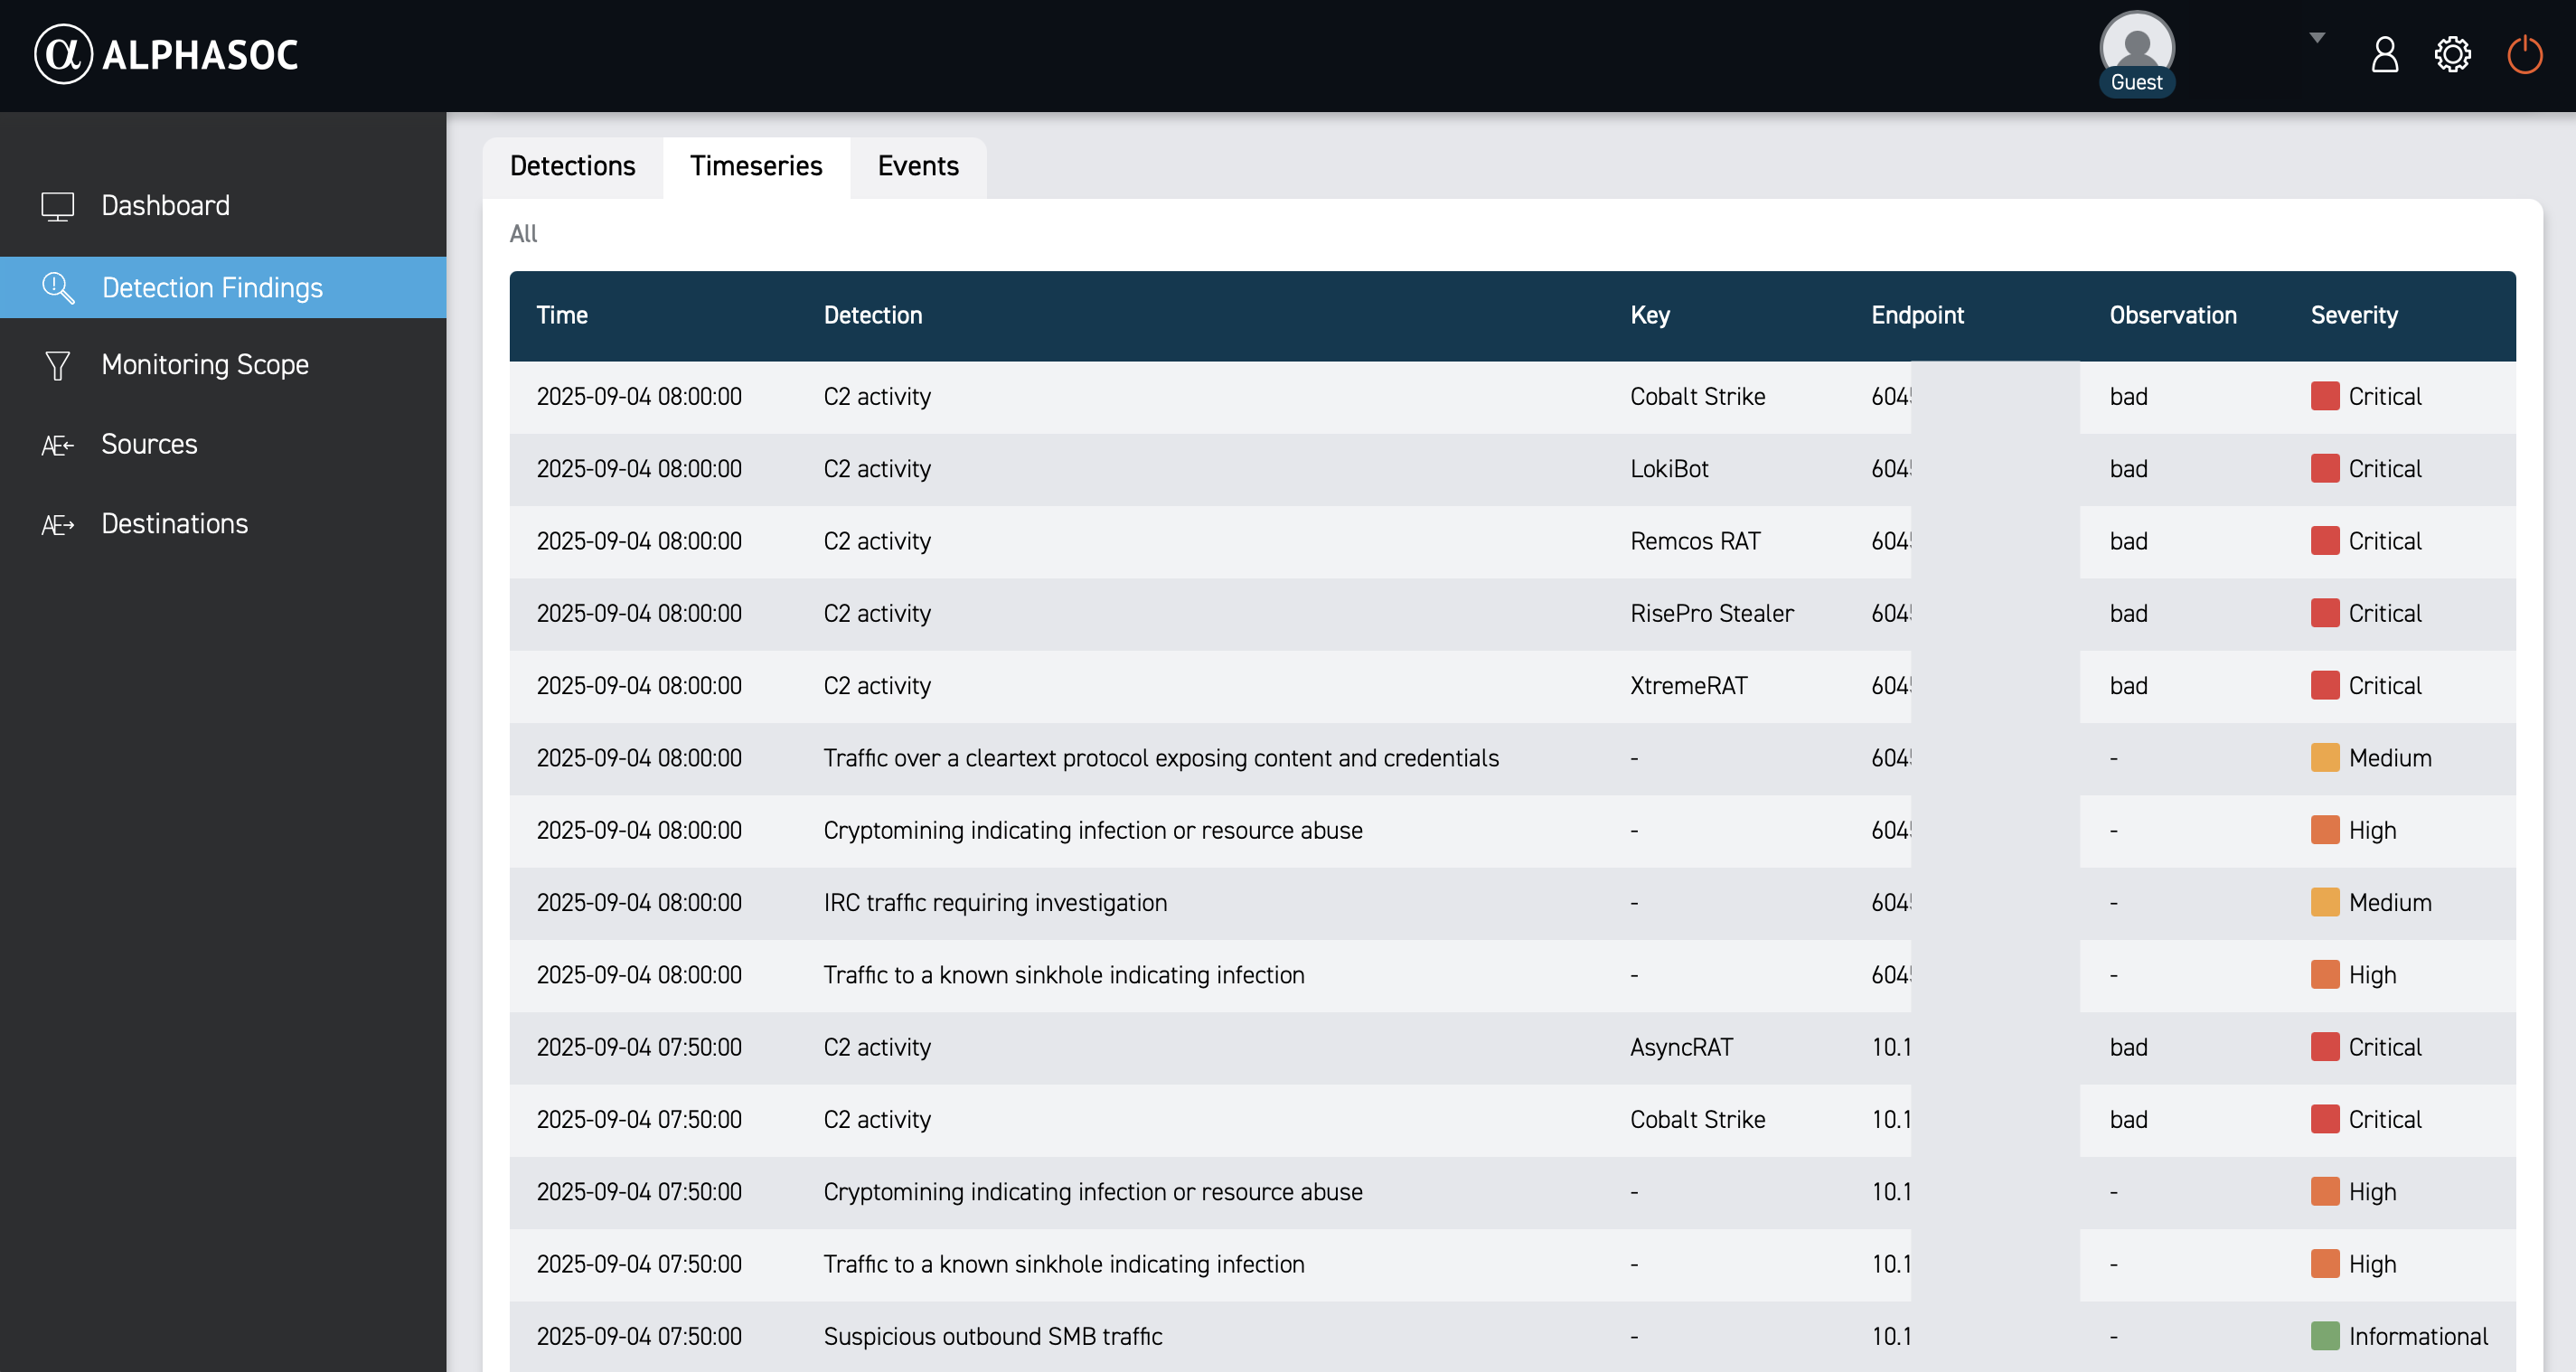
Task: Click the Sources arrow icon in sidebar
Action: 57,445
